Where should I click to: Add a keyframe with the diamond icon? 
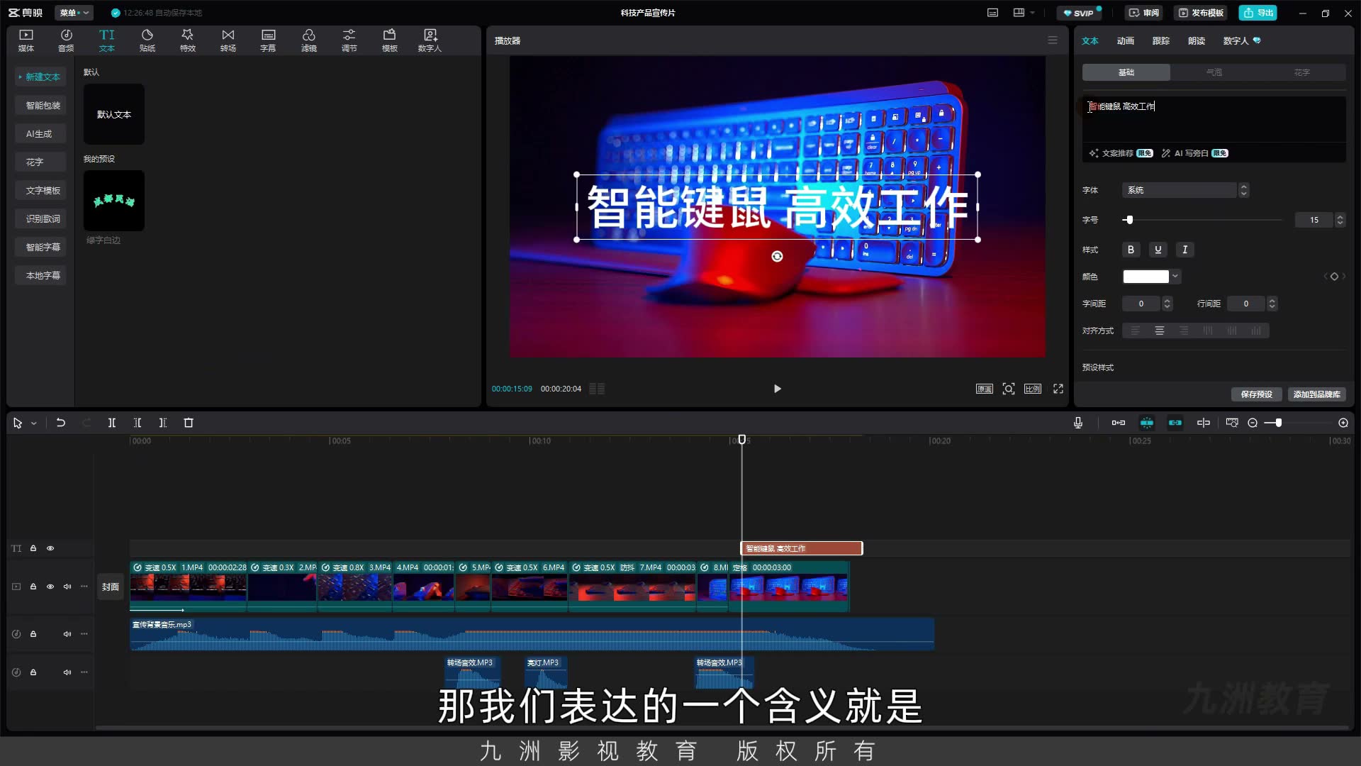coord(1334,277)
